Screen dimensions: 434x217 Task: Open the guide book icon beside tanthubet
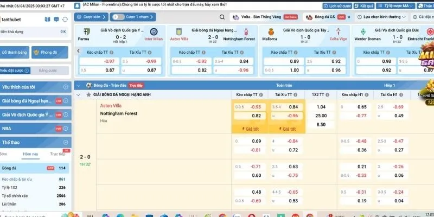coord(48,19)
